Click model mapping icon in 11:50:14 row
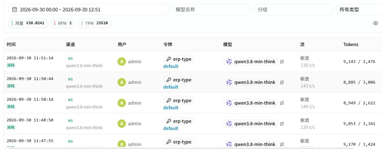 282,103
